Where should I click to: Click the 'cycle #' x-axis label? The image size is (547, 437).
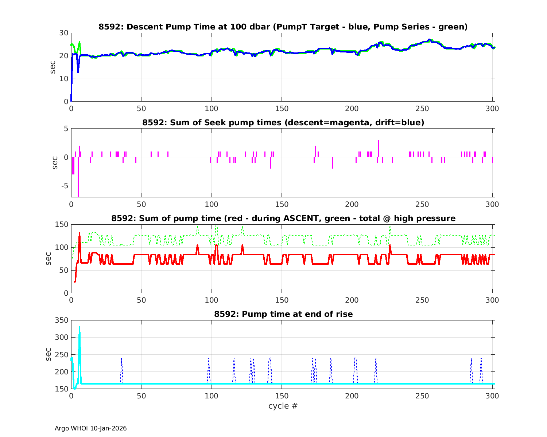coord(283,406)
